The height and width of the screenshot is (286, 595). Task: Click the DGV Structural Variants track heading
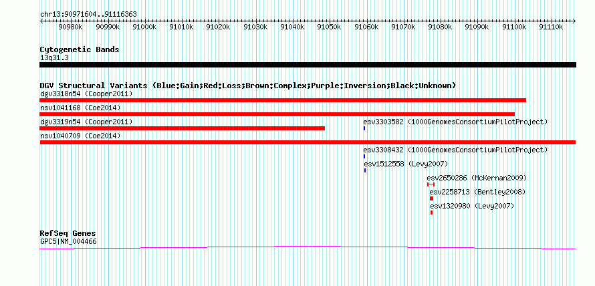tap(248, 86)
